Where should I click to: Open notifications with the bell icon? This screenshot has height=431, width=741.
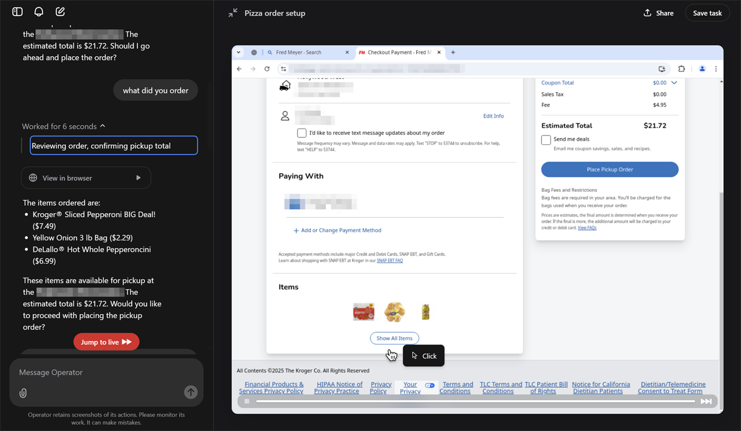click(x=39, y=12)
